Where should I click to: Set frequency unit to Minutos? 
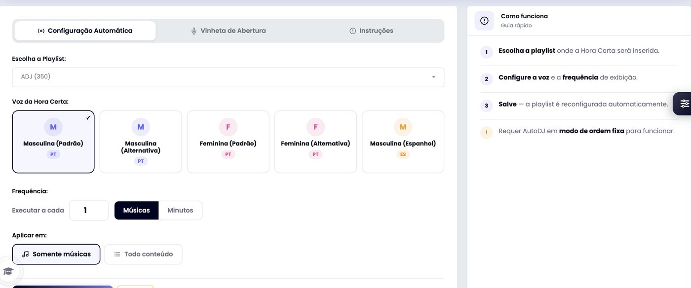tap(180, 210)
